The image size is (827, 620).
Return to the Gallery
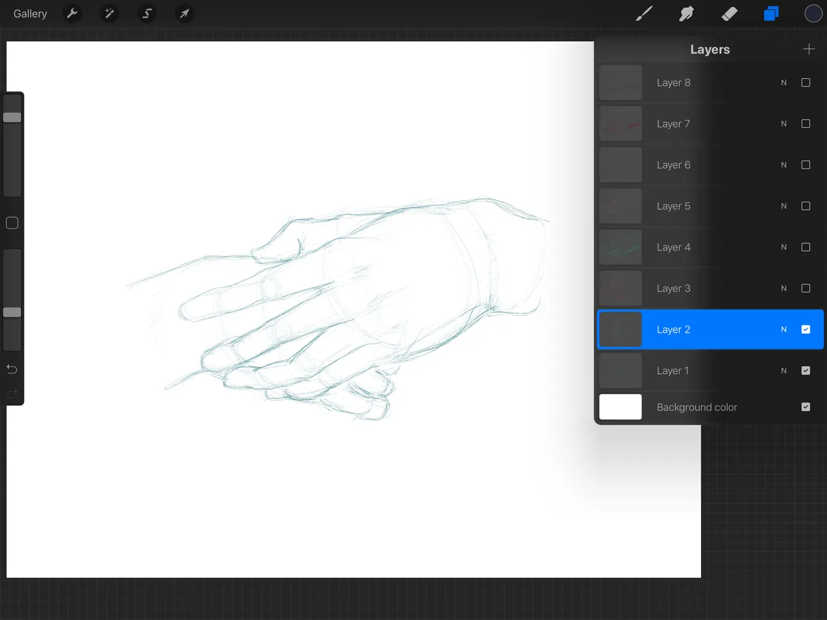click(x=30, y=14)
